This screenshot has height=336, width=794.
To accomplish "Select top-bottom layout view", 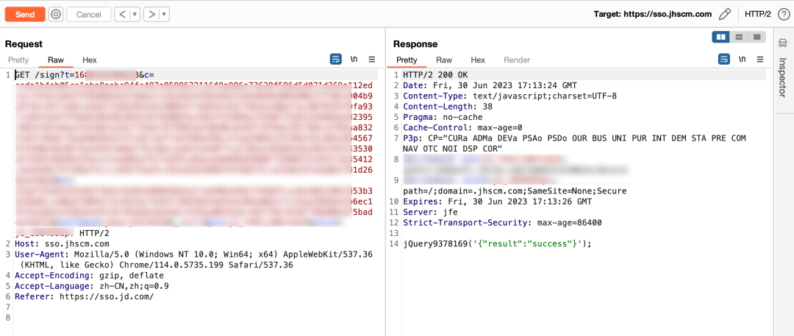I will coord(739,37).
